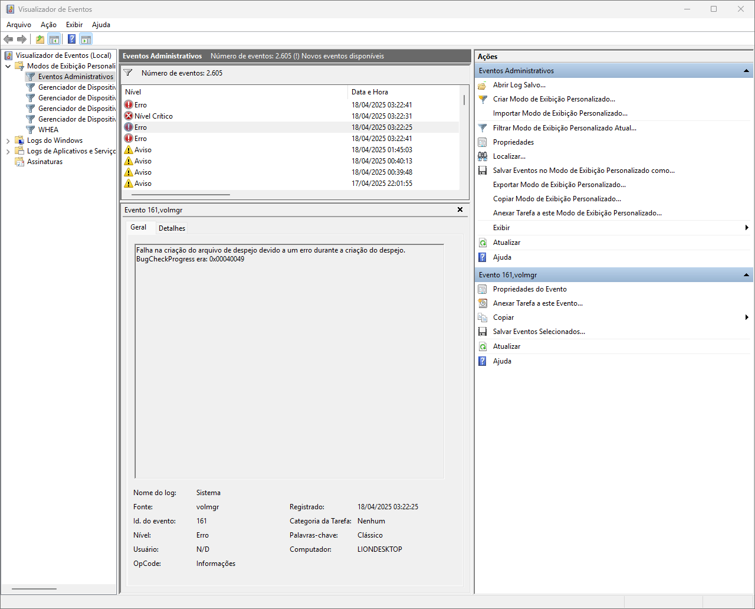Click Anexar Tarefa a este Evento

[x=538, y=303]
